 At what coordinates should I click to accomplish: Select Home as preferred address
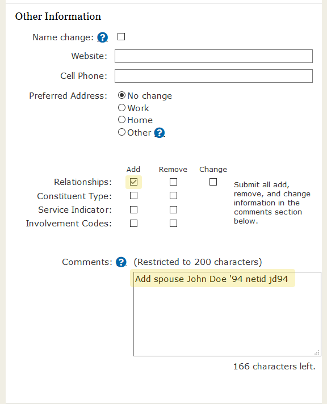click(121, 120)
